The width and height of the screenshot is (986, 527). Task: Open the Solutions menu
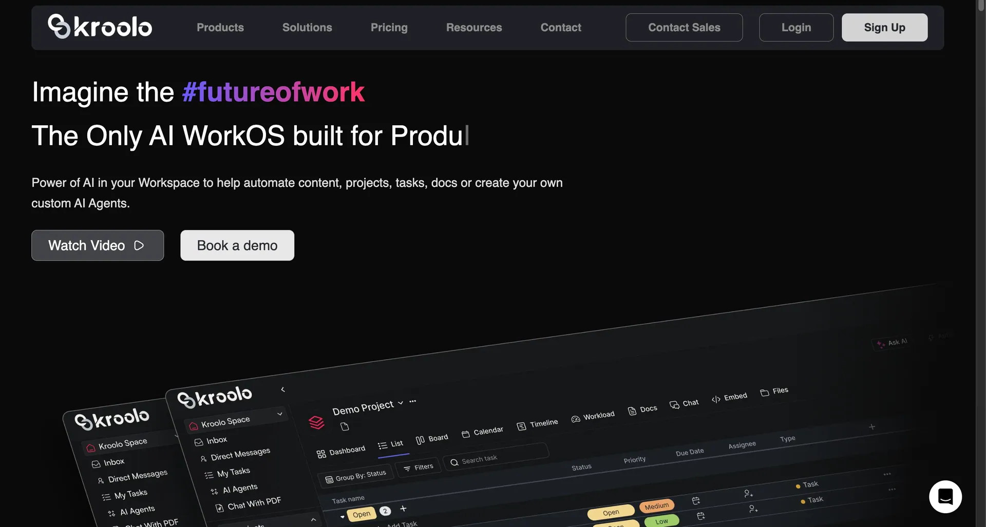coord(307,28)
